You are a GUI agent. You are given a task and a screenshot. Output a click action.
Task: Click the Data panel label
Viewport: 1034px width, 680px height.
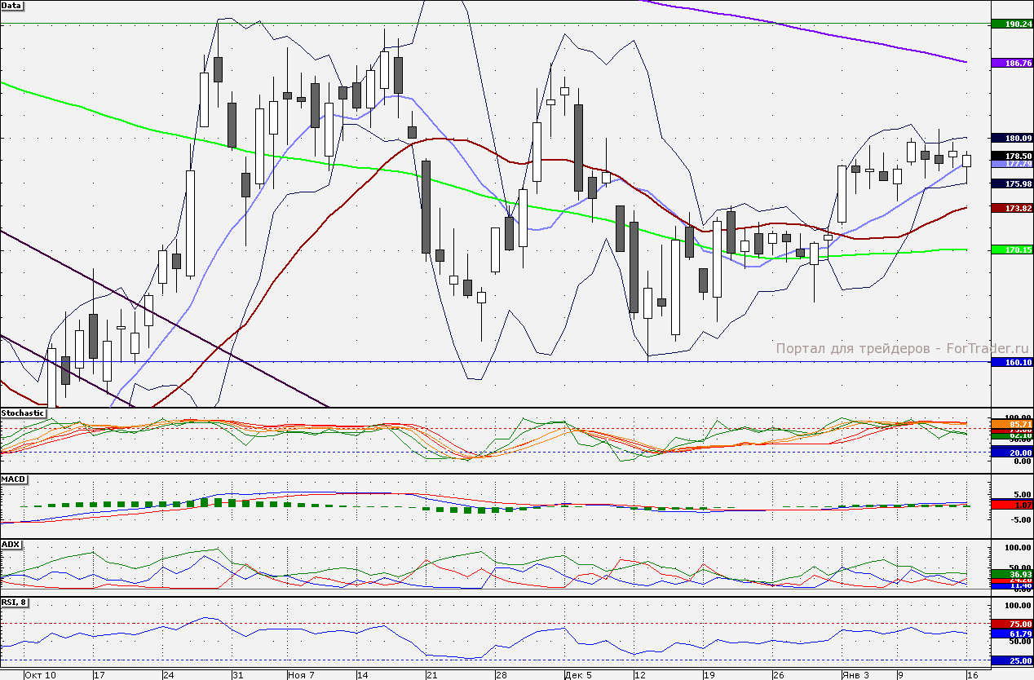12,6
